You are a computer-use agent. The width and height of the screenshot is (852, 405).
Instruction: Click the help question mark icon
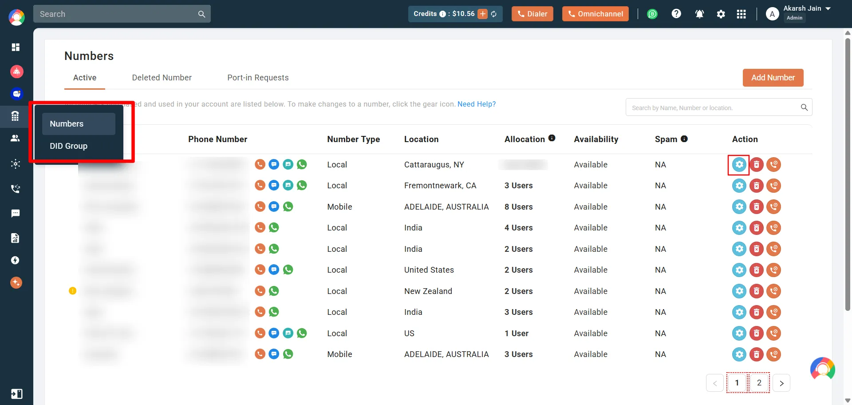point(676,14)
